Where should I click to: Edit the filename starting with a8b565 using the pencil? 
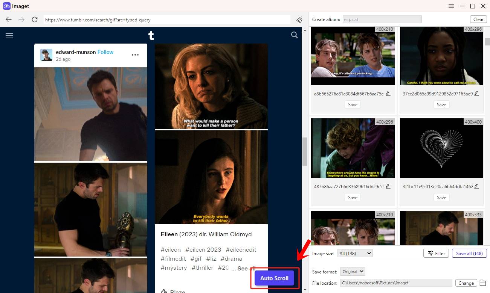pos(388,93)
